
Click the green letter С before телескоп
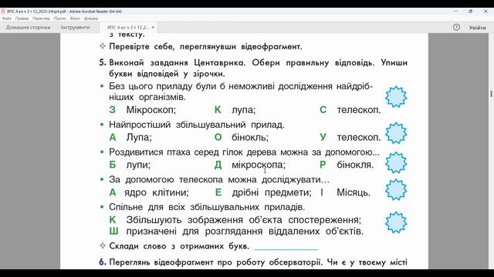click(x=323, y=110)
